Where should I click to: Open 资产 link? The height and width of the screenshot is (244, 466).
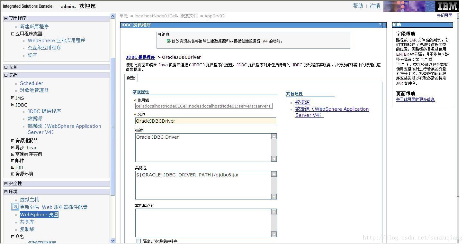click(32, 55)
